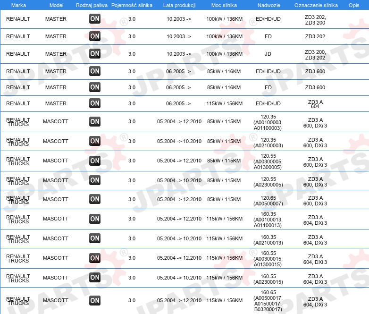
Task: Click the ON icon in the MASCOTT 120.65 (A00500007) row
Action: coord(95,199)
